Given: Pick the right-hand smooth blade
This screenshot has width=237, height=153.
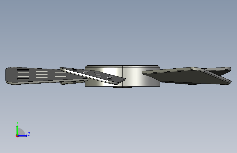Looking at the screenshot, I should tap(186, 76).
